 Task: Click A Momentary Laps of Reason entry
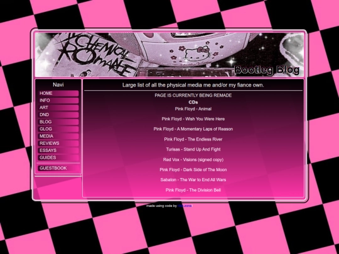click(x=193, y=129)
